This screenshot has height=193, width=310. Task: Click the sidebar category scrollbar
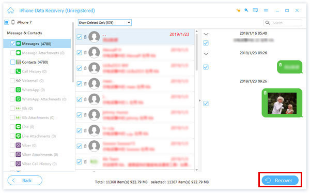click(73, 52)
